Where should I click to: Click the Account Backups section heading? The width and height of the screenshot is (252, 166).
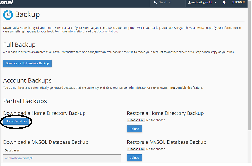(27, 80)
